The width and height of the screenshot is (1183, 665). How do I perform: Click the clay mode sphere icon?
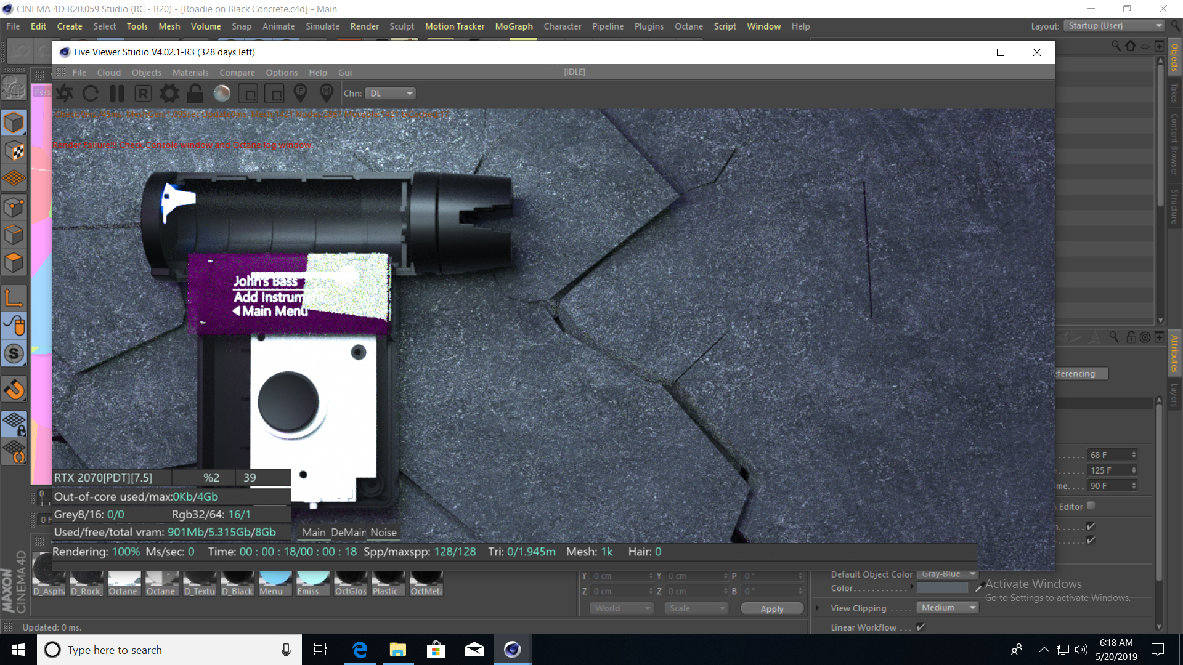222,94
